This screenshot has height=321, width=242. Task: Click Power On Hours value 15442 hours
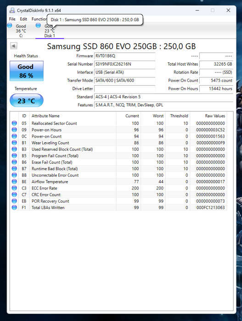pyautogui.click(x=216, y=89)
